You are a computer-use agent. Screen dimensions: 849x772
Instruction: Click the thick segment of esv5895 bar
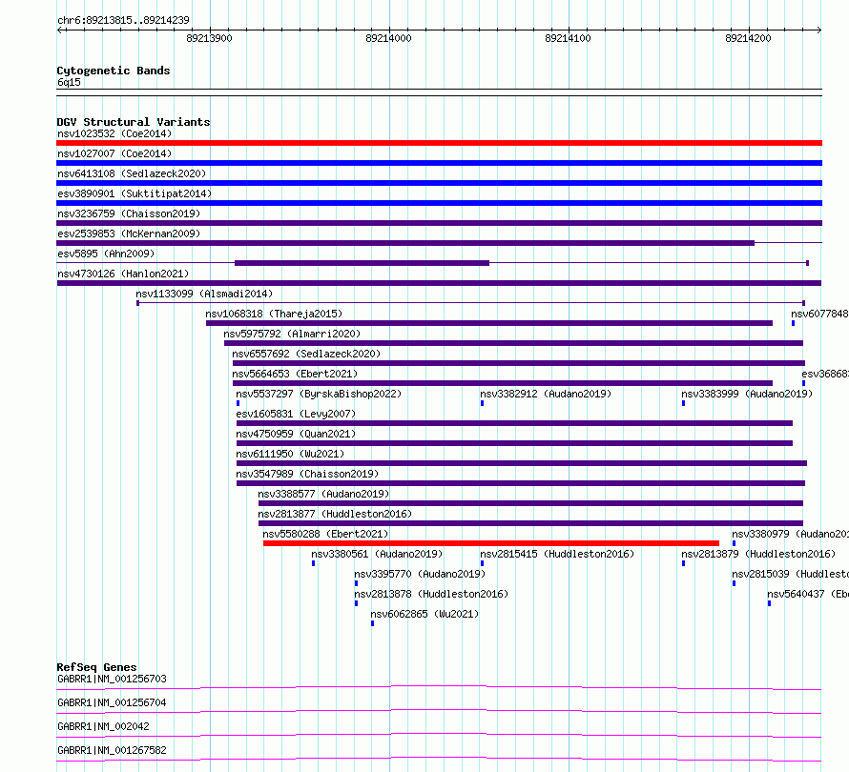[362, 263]
